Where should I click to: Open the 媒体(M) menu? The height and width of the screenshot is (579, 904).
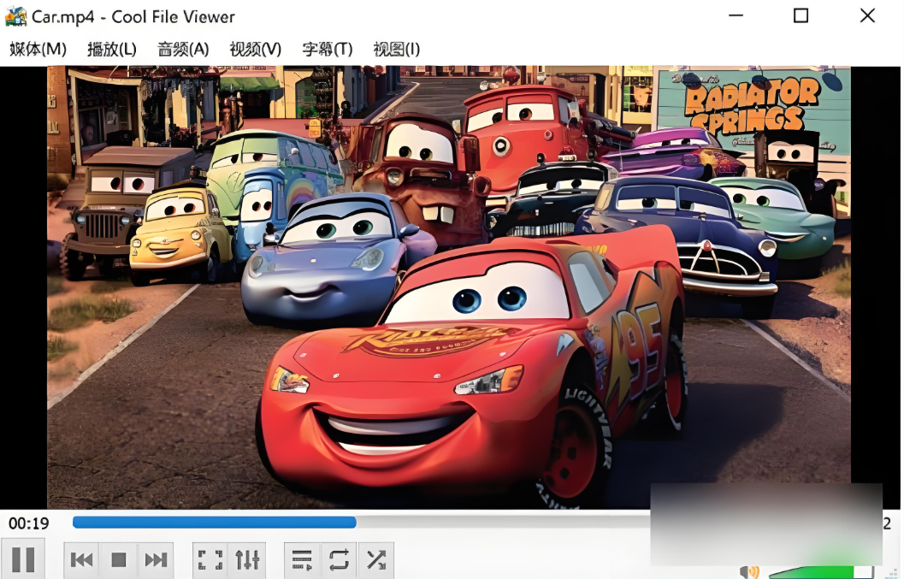(x=38, y=49)
